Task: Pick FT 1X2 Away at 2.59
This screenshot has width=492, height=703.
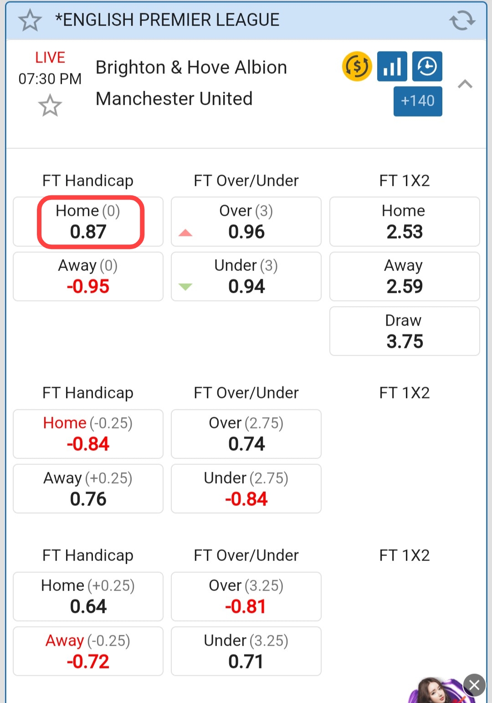Action: tap(404, 276)
